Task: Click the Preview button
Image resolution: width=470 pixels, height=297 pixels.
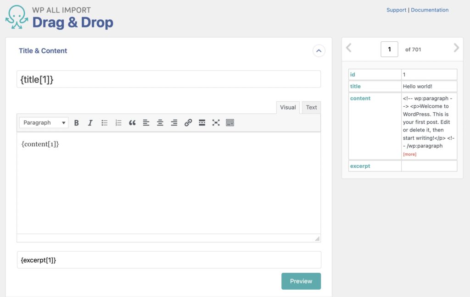Action: point(301,281)
